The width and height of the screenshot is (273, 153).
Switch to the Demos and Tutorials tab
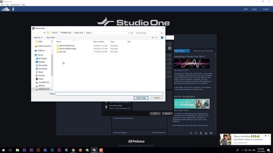(203, 51)
